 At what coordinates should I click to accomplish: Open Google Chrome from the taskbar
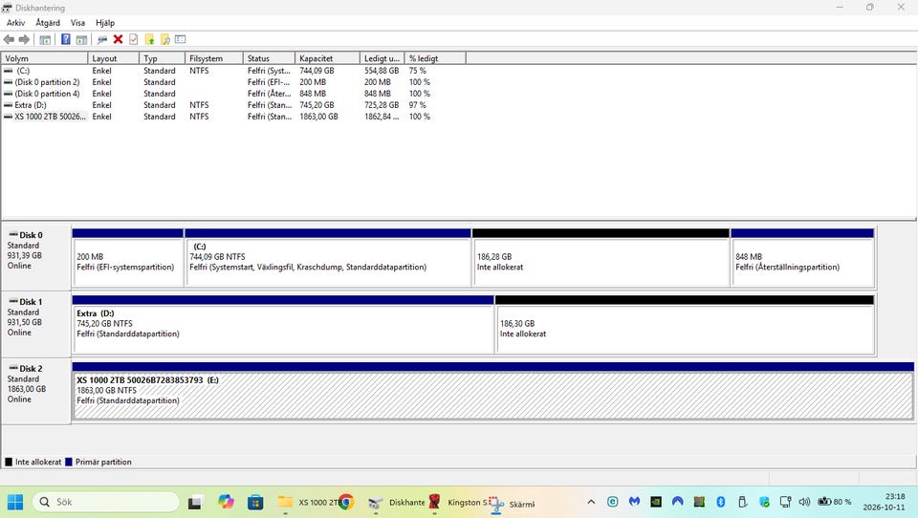pyautogui.click(x=346, y=502)
